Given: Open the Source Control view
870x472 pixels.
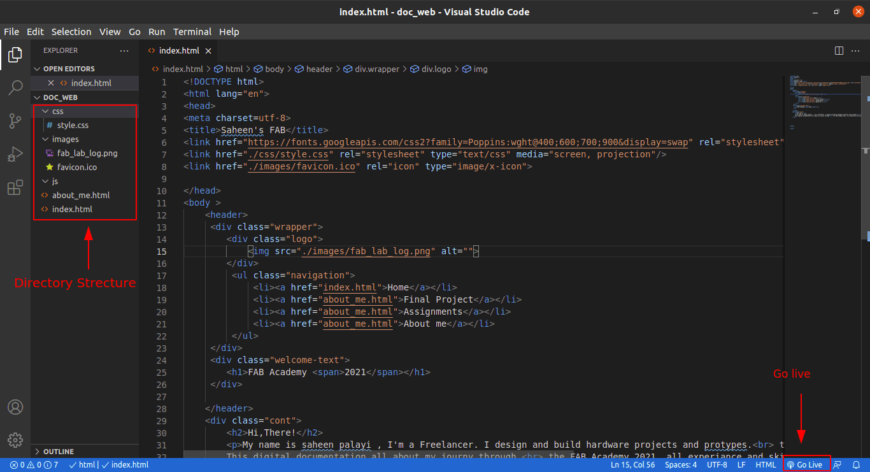Looking at the screenshot, I should [x=15, y=121].
